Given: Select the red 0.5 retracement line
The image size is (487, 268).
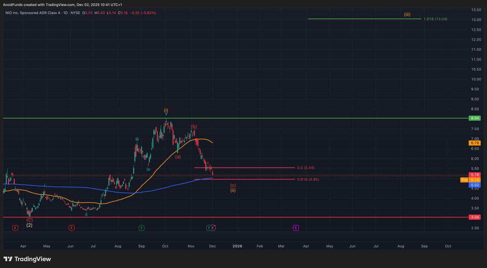Looking at the screenshot, I should [x=244, y=168].
